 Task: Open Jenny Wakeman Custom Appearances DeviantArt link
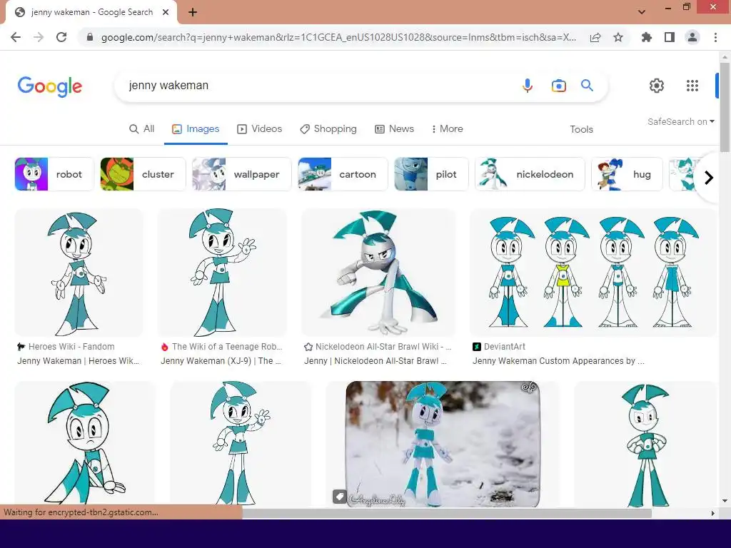(558, 361)
